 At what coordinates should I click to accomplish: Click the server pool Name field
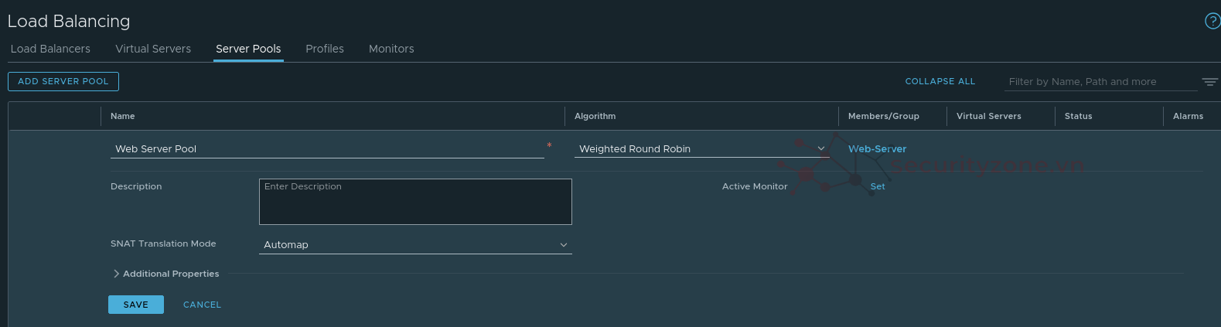coord(327,148)
